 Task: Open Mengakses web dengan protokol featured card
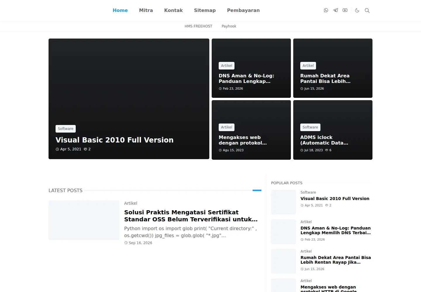click(243, 140)
